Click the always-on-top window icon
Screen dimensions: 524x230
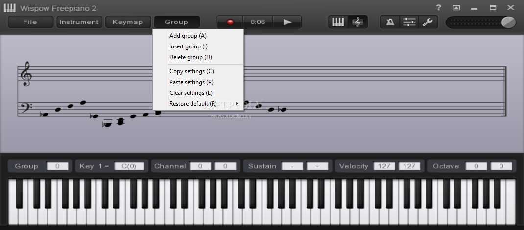pos(456,8)
